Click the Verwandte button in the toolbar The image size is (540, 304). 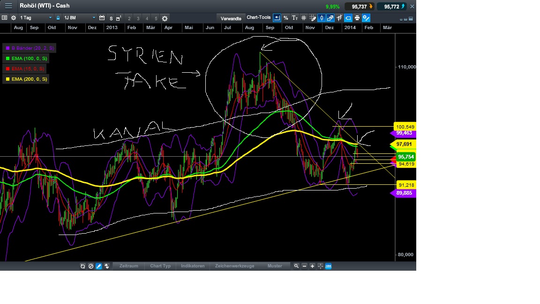232,18
